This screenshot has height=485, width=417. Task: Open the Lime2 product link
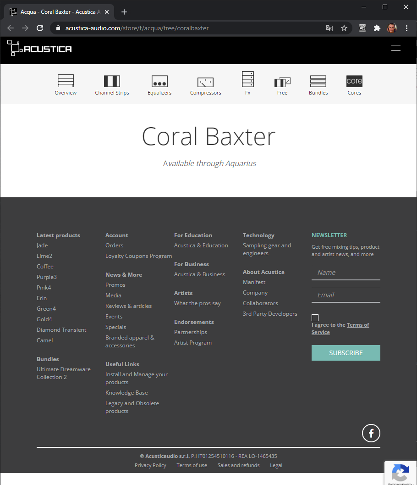pos(44,256)
